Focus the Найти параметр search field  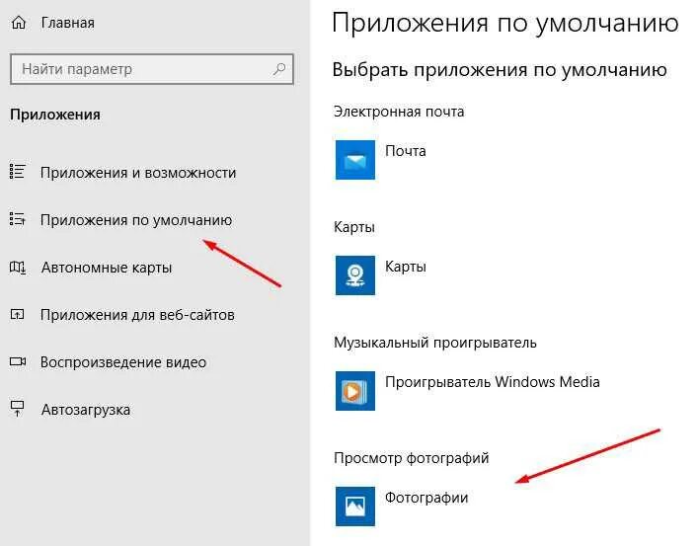click(152, 69)
